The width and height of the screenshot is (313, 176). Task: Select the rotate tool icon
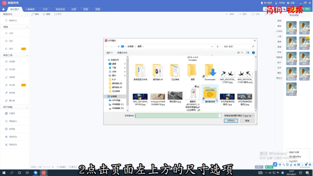click(x=33, y=14)
